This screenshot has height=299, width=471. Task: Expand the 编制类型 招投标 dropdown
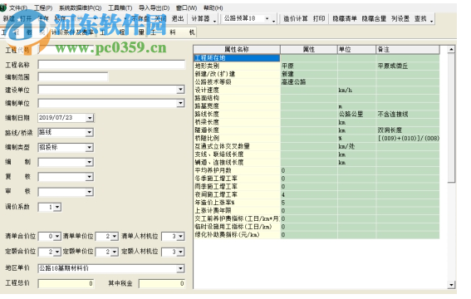pyautogui.click(x=89, y=147)
